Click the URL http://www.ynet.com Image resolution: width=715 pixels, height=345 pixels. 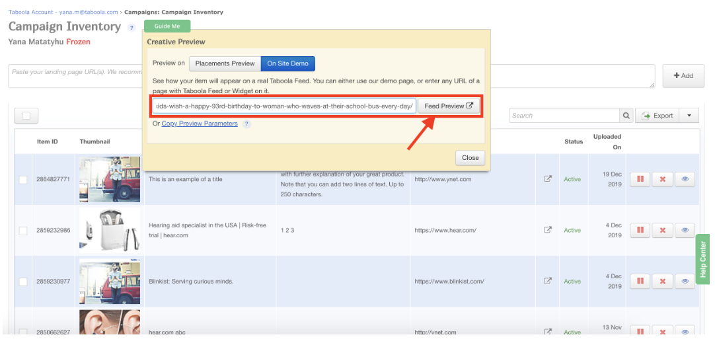(x=443, y=179)
